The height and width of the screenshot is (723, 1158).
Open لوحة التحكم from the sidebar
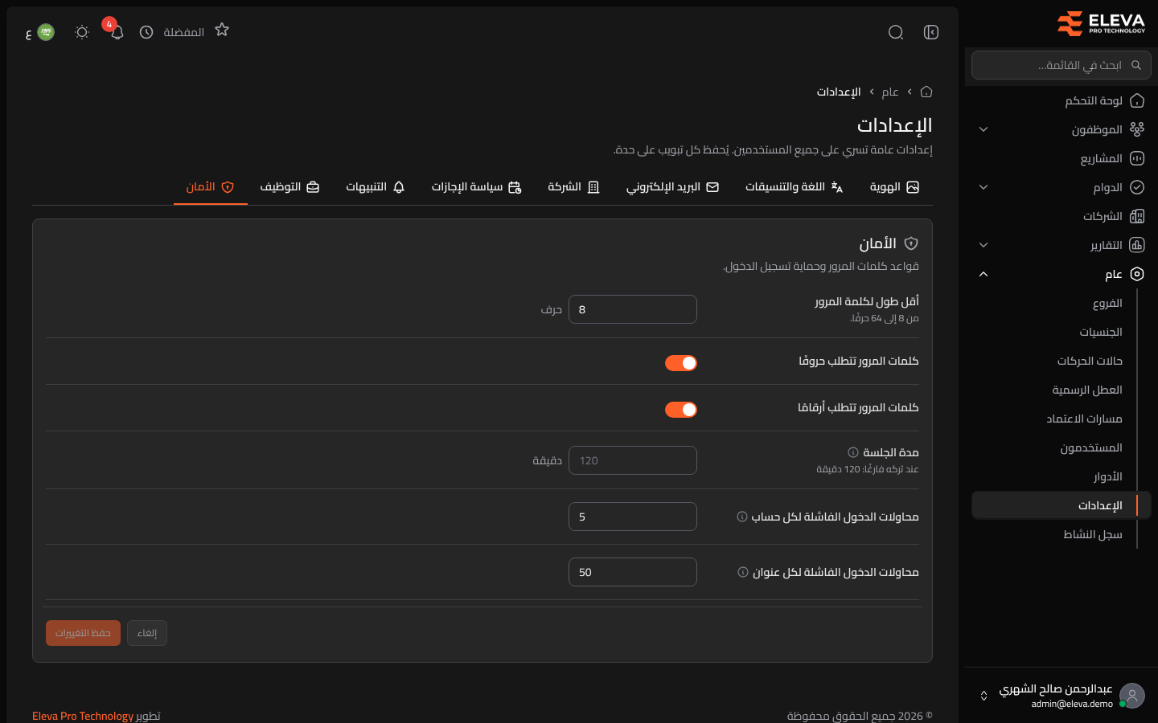1061,100
